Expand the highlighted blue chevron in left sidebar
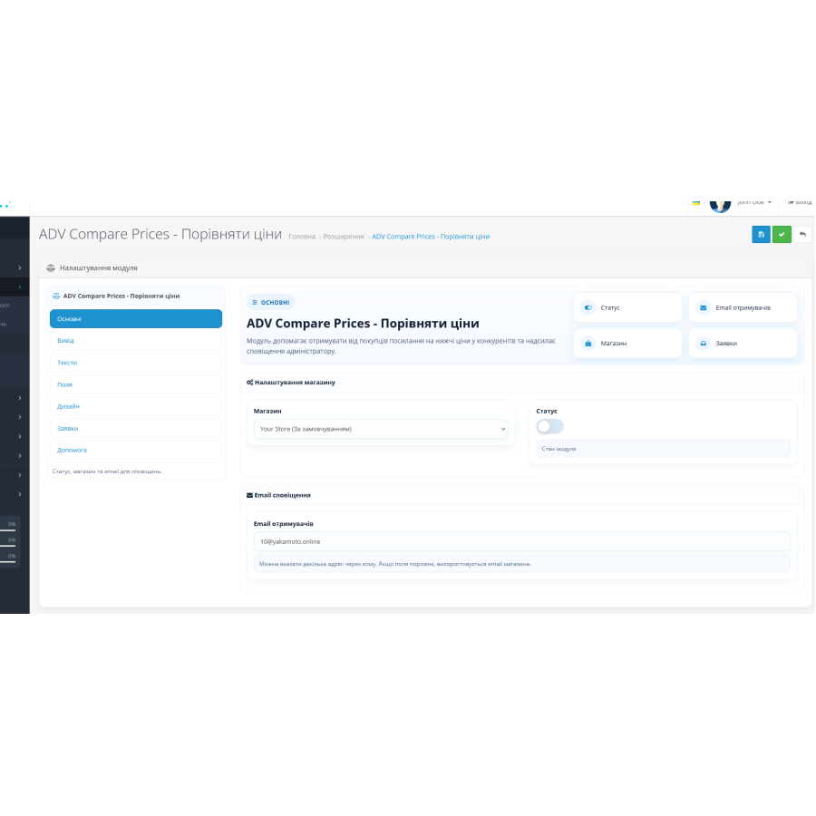This screenshot has width=816, height=816. 20,287
